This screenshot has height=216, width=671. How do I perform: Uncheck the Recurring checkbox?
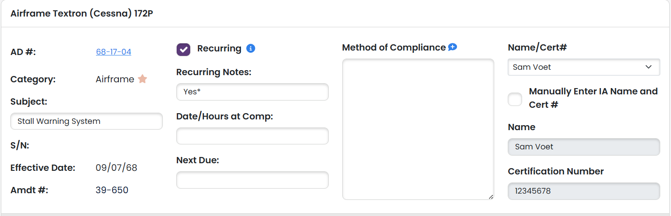coord(183,49)
